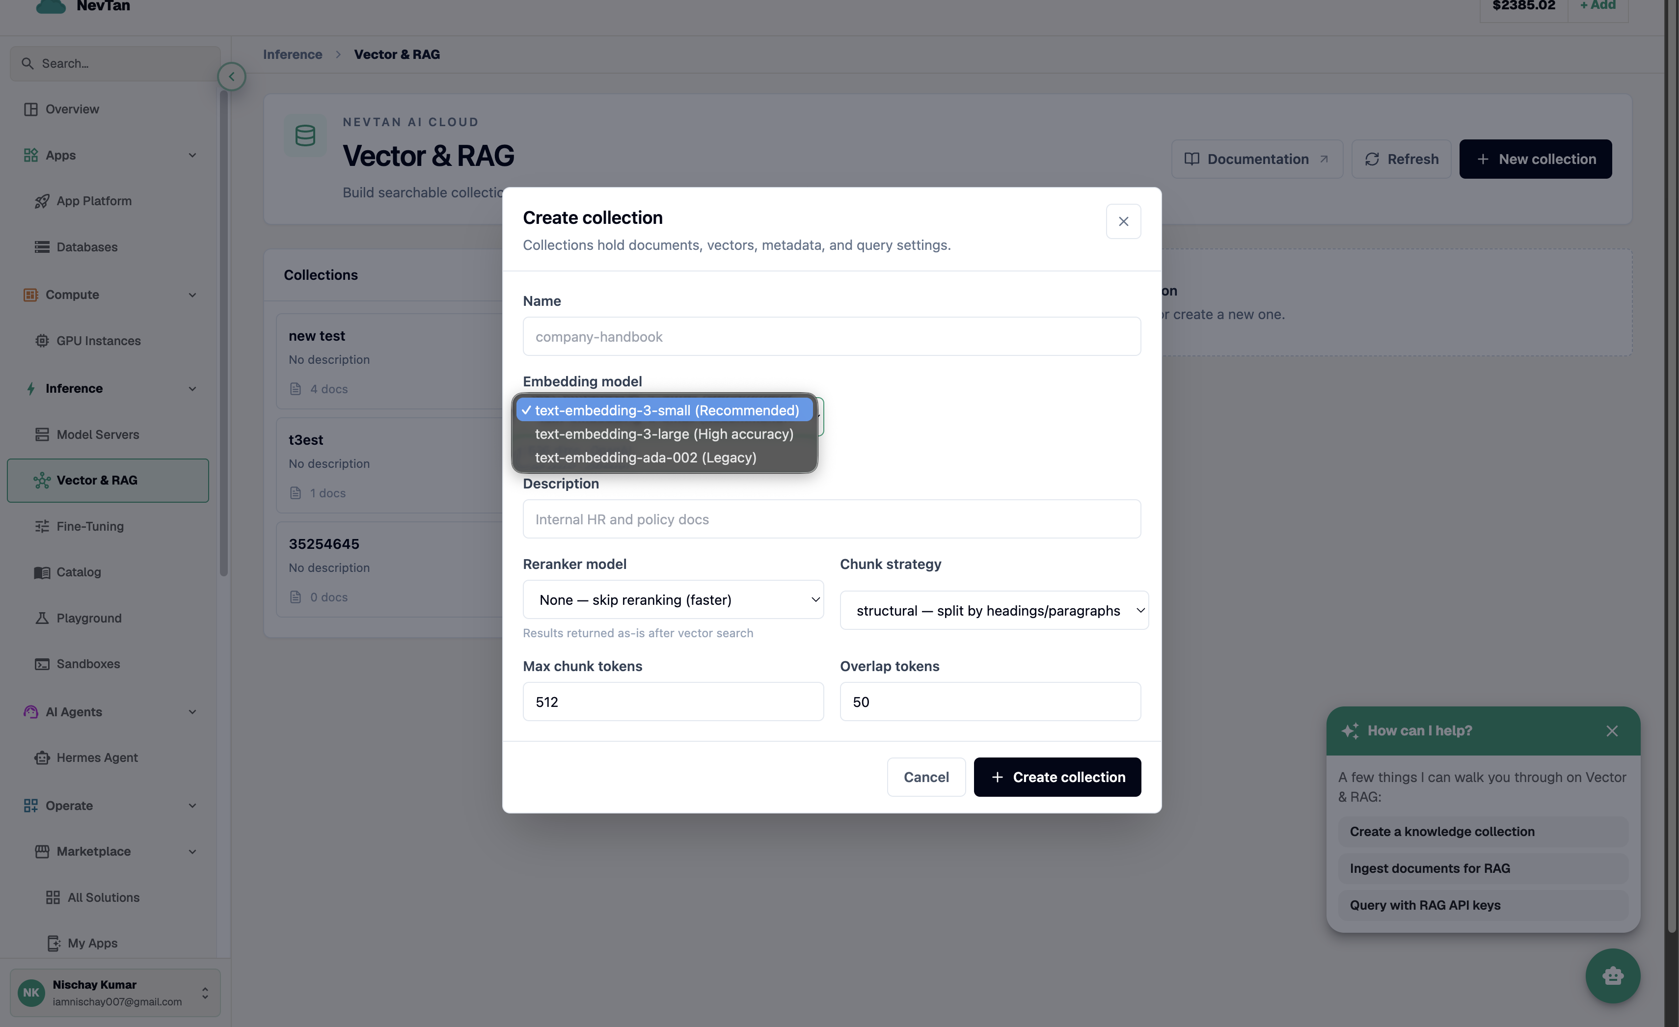
Task: Click the Inference lightning bolt icon
Action: pos(30,388)
